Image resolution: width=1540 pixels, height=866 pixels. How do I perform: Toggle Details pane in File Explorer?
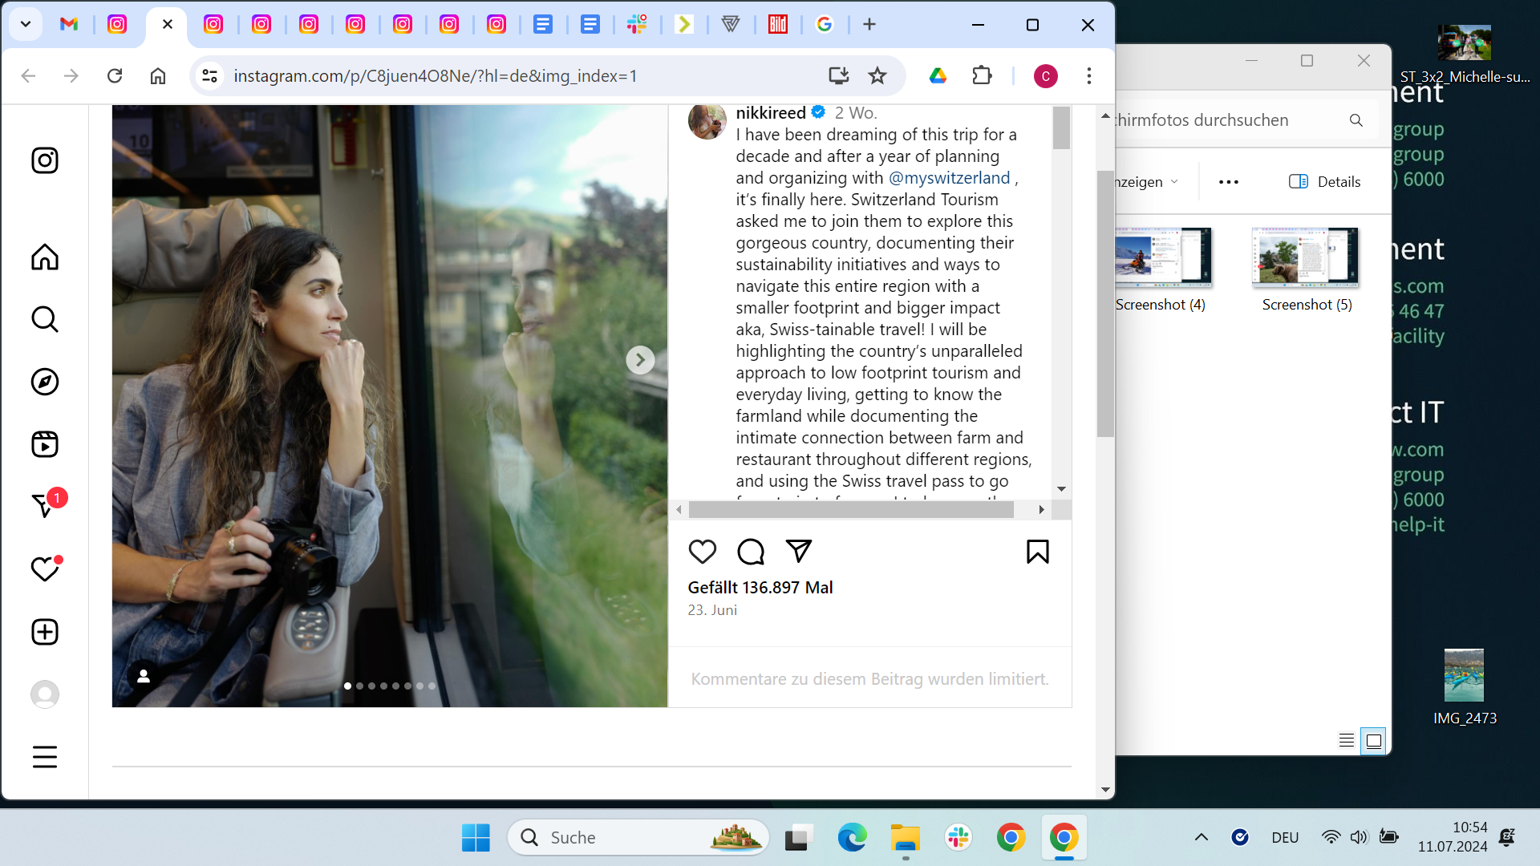click(x=1325, y=181)
